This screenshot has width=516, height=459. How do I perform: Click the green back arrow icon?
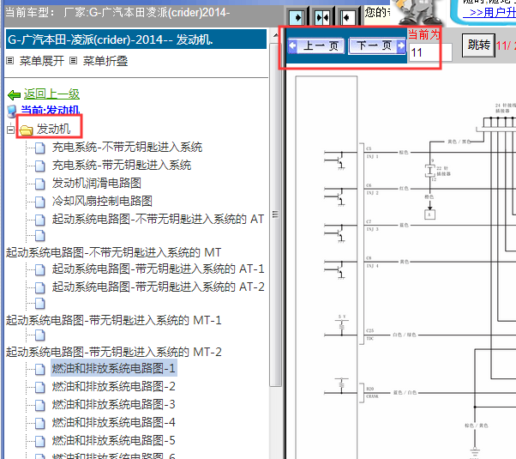coord(15,95)
